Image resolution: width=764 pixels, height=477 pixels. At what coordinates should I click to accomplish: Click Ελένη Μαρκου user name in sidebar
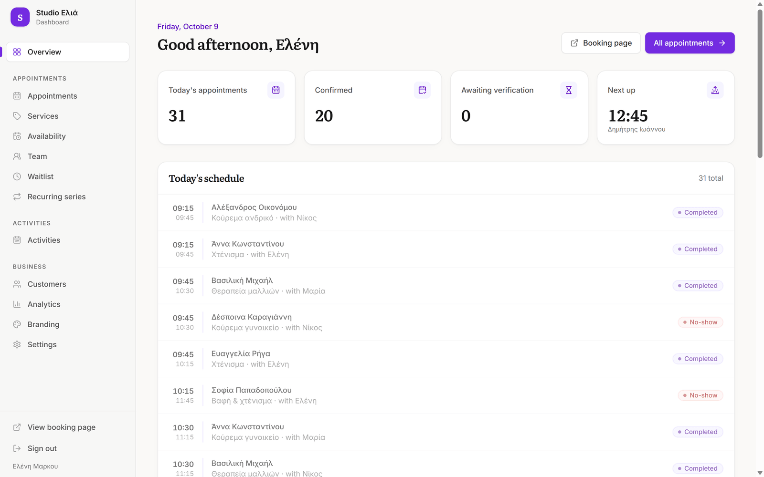pos(35,467)
